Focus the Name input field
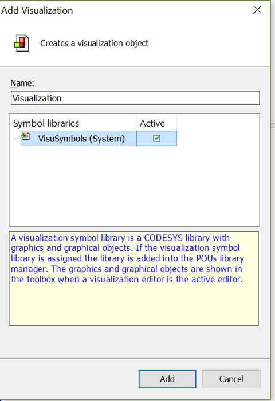275x401 pixels. pos(135,98)
